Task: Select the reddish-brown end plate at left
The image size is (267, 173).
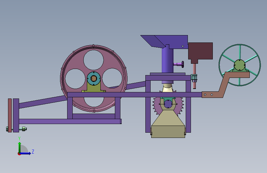Action: (10, 115)
